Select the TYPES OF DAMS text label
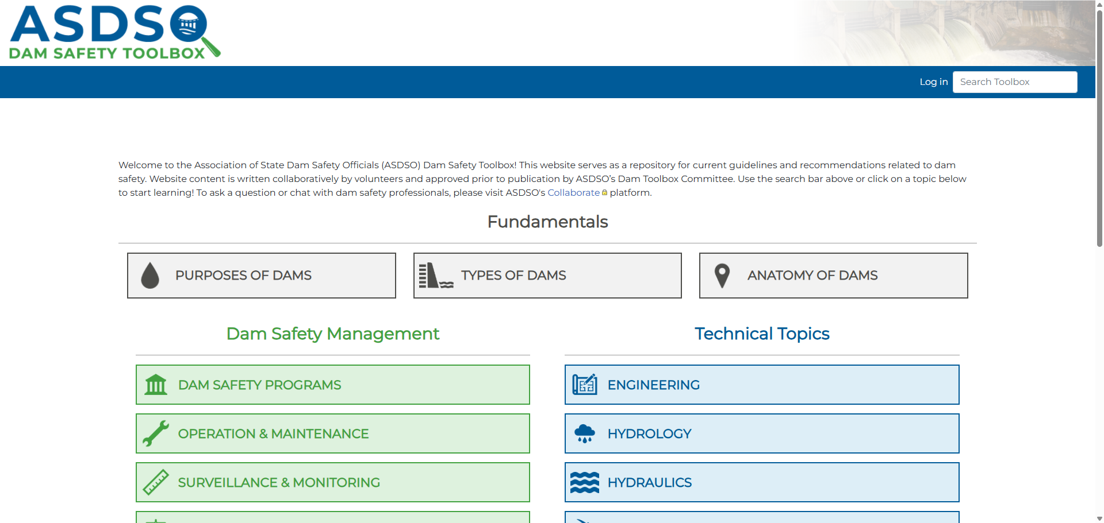The height and width of the screenshot is (523, 1104). coord(513,276)
